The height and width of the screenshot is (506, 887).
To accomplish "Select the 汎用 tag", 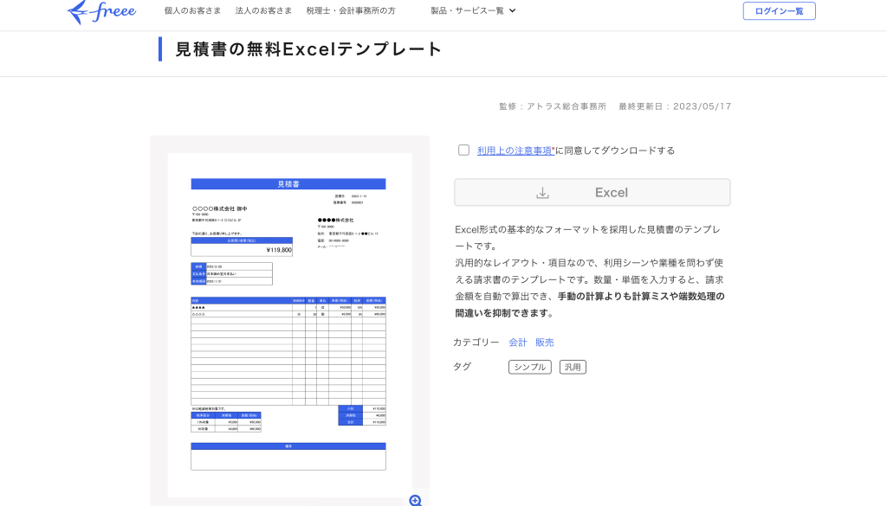I will tap(573, 367).
